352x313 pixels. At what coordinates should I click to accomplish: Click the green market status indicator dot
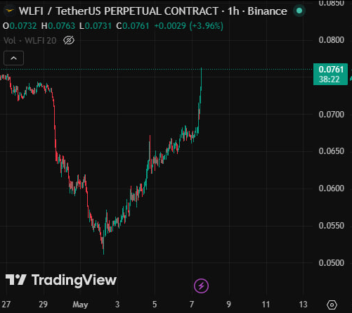299,11
